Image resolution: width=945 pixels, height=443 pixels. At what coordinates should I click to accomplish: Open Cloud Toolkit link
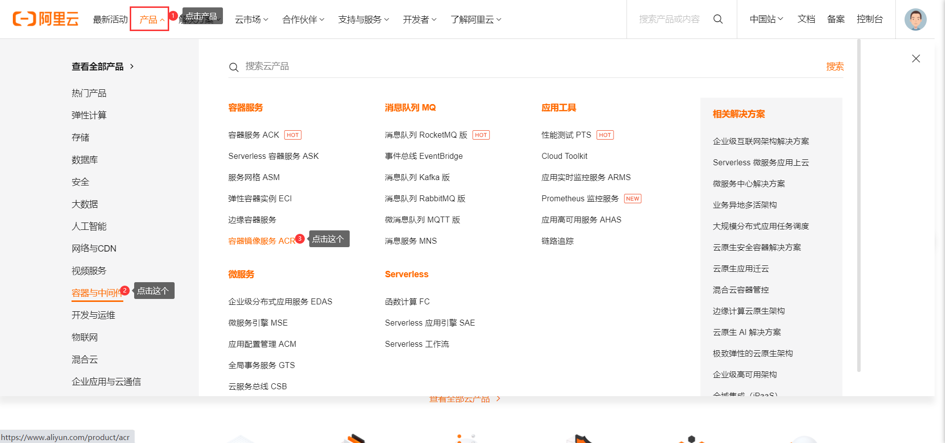(564, 156)
